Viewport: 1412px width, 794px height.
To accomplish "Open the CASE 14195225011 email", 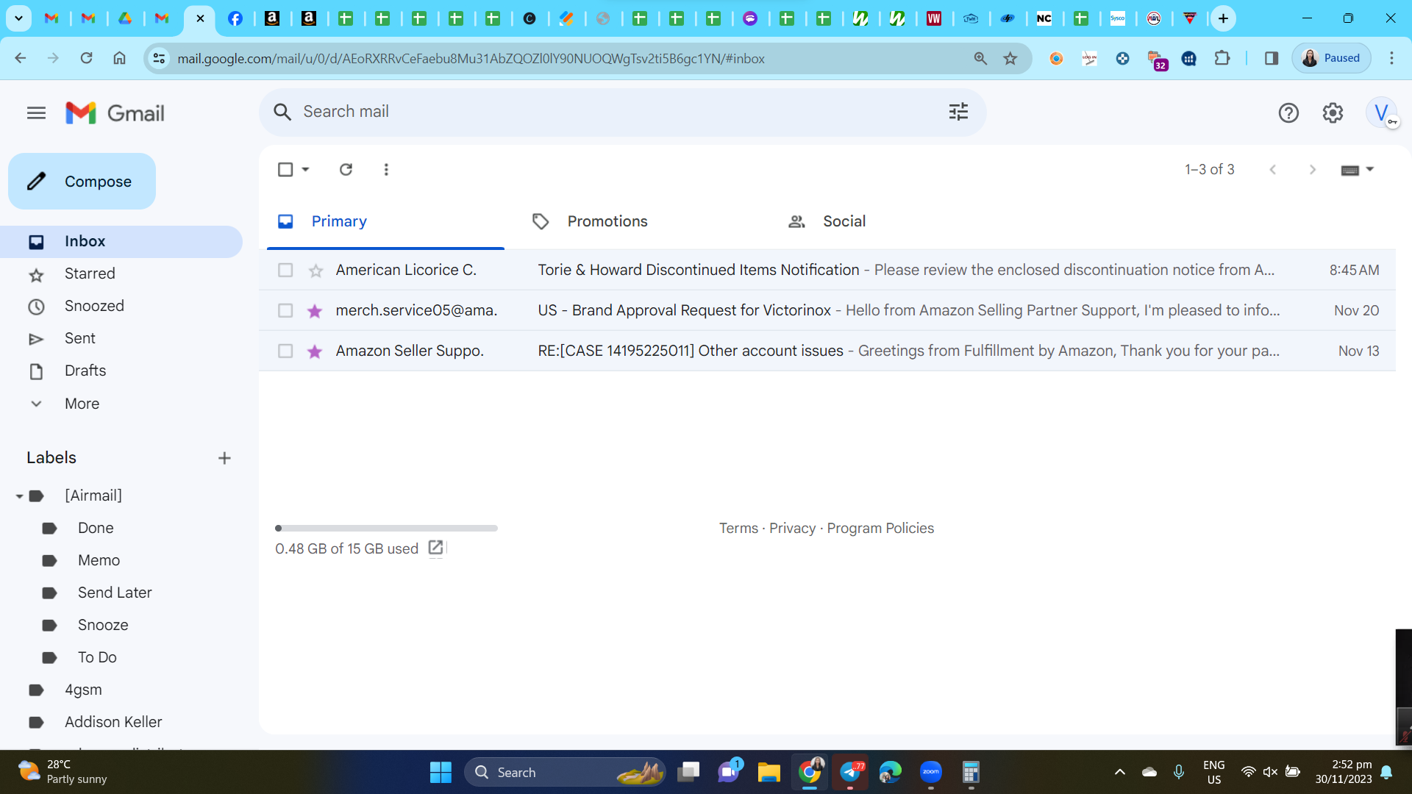I will click(x=827, y=351).
